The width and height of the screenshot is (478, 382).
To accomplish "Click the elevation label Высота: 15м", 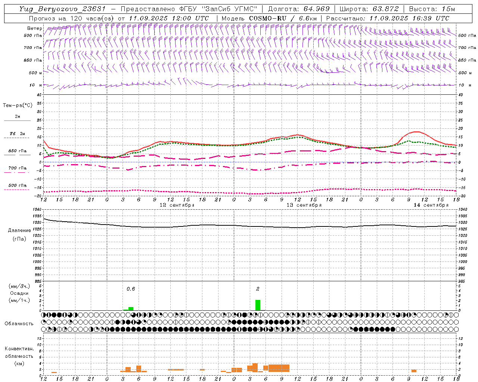I will pos(432,9).
